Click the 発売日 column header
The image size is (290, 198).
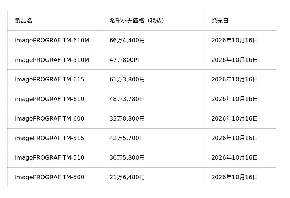pos(220,21)
